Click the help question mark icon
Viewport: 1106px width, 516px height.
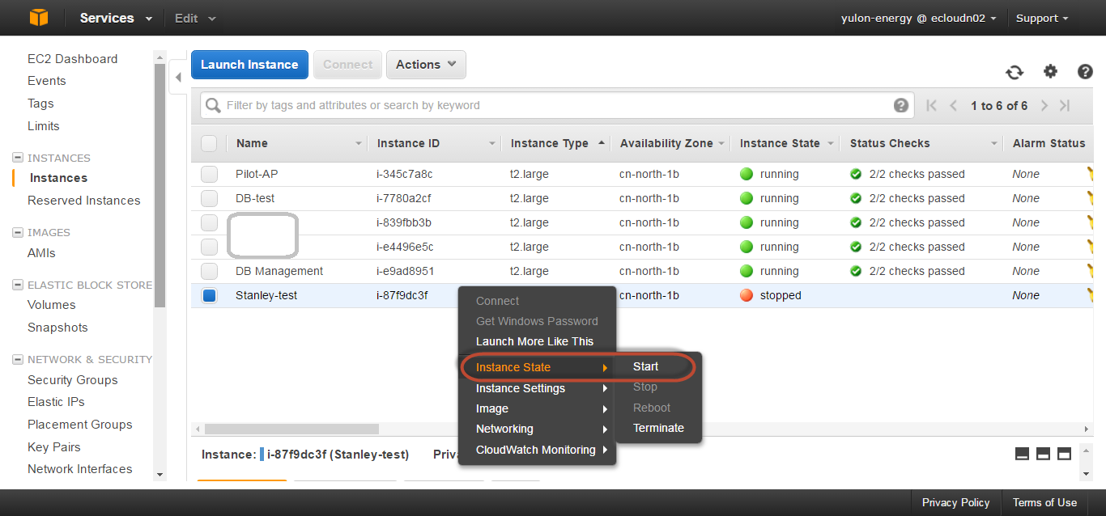[1085, 71]
